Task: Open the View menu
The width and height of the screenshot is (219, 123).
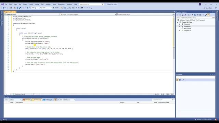Action: [x=15, y=4]
